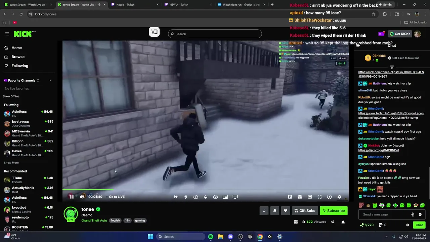Enter fullscreen video mode

click(319, 197)
